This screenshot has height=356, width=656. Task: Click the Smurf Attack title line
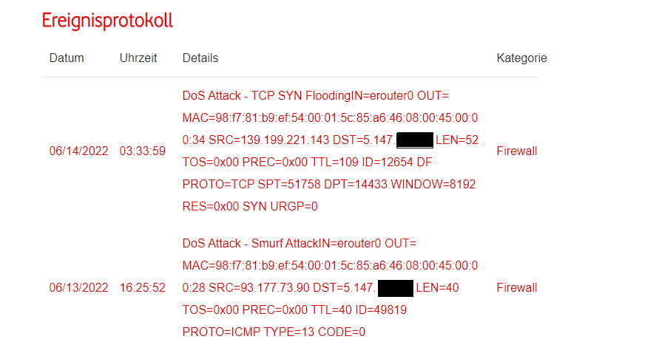(x=299, y=243)
